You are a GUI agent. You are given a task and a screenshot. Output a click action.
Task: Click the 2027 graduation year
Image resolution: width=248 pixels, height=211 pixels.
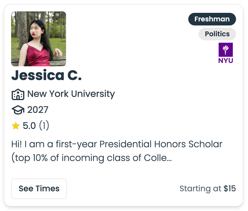tap(38, 110)
